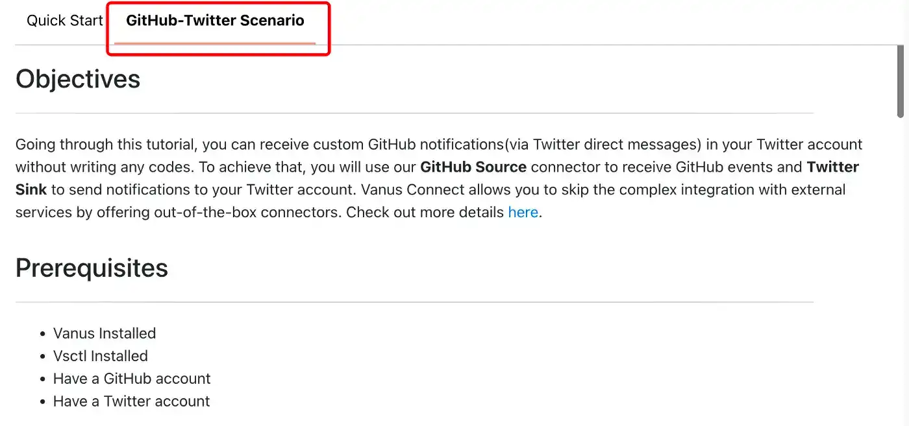The height and width of the screenshot is (426, 909).
Task: Click the orange underline of the active tab
Action: (215, 43)
